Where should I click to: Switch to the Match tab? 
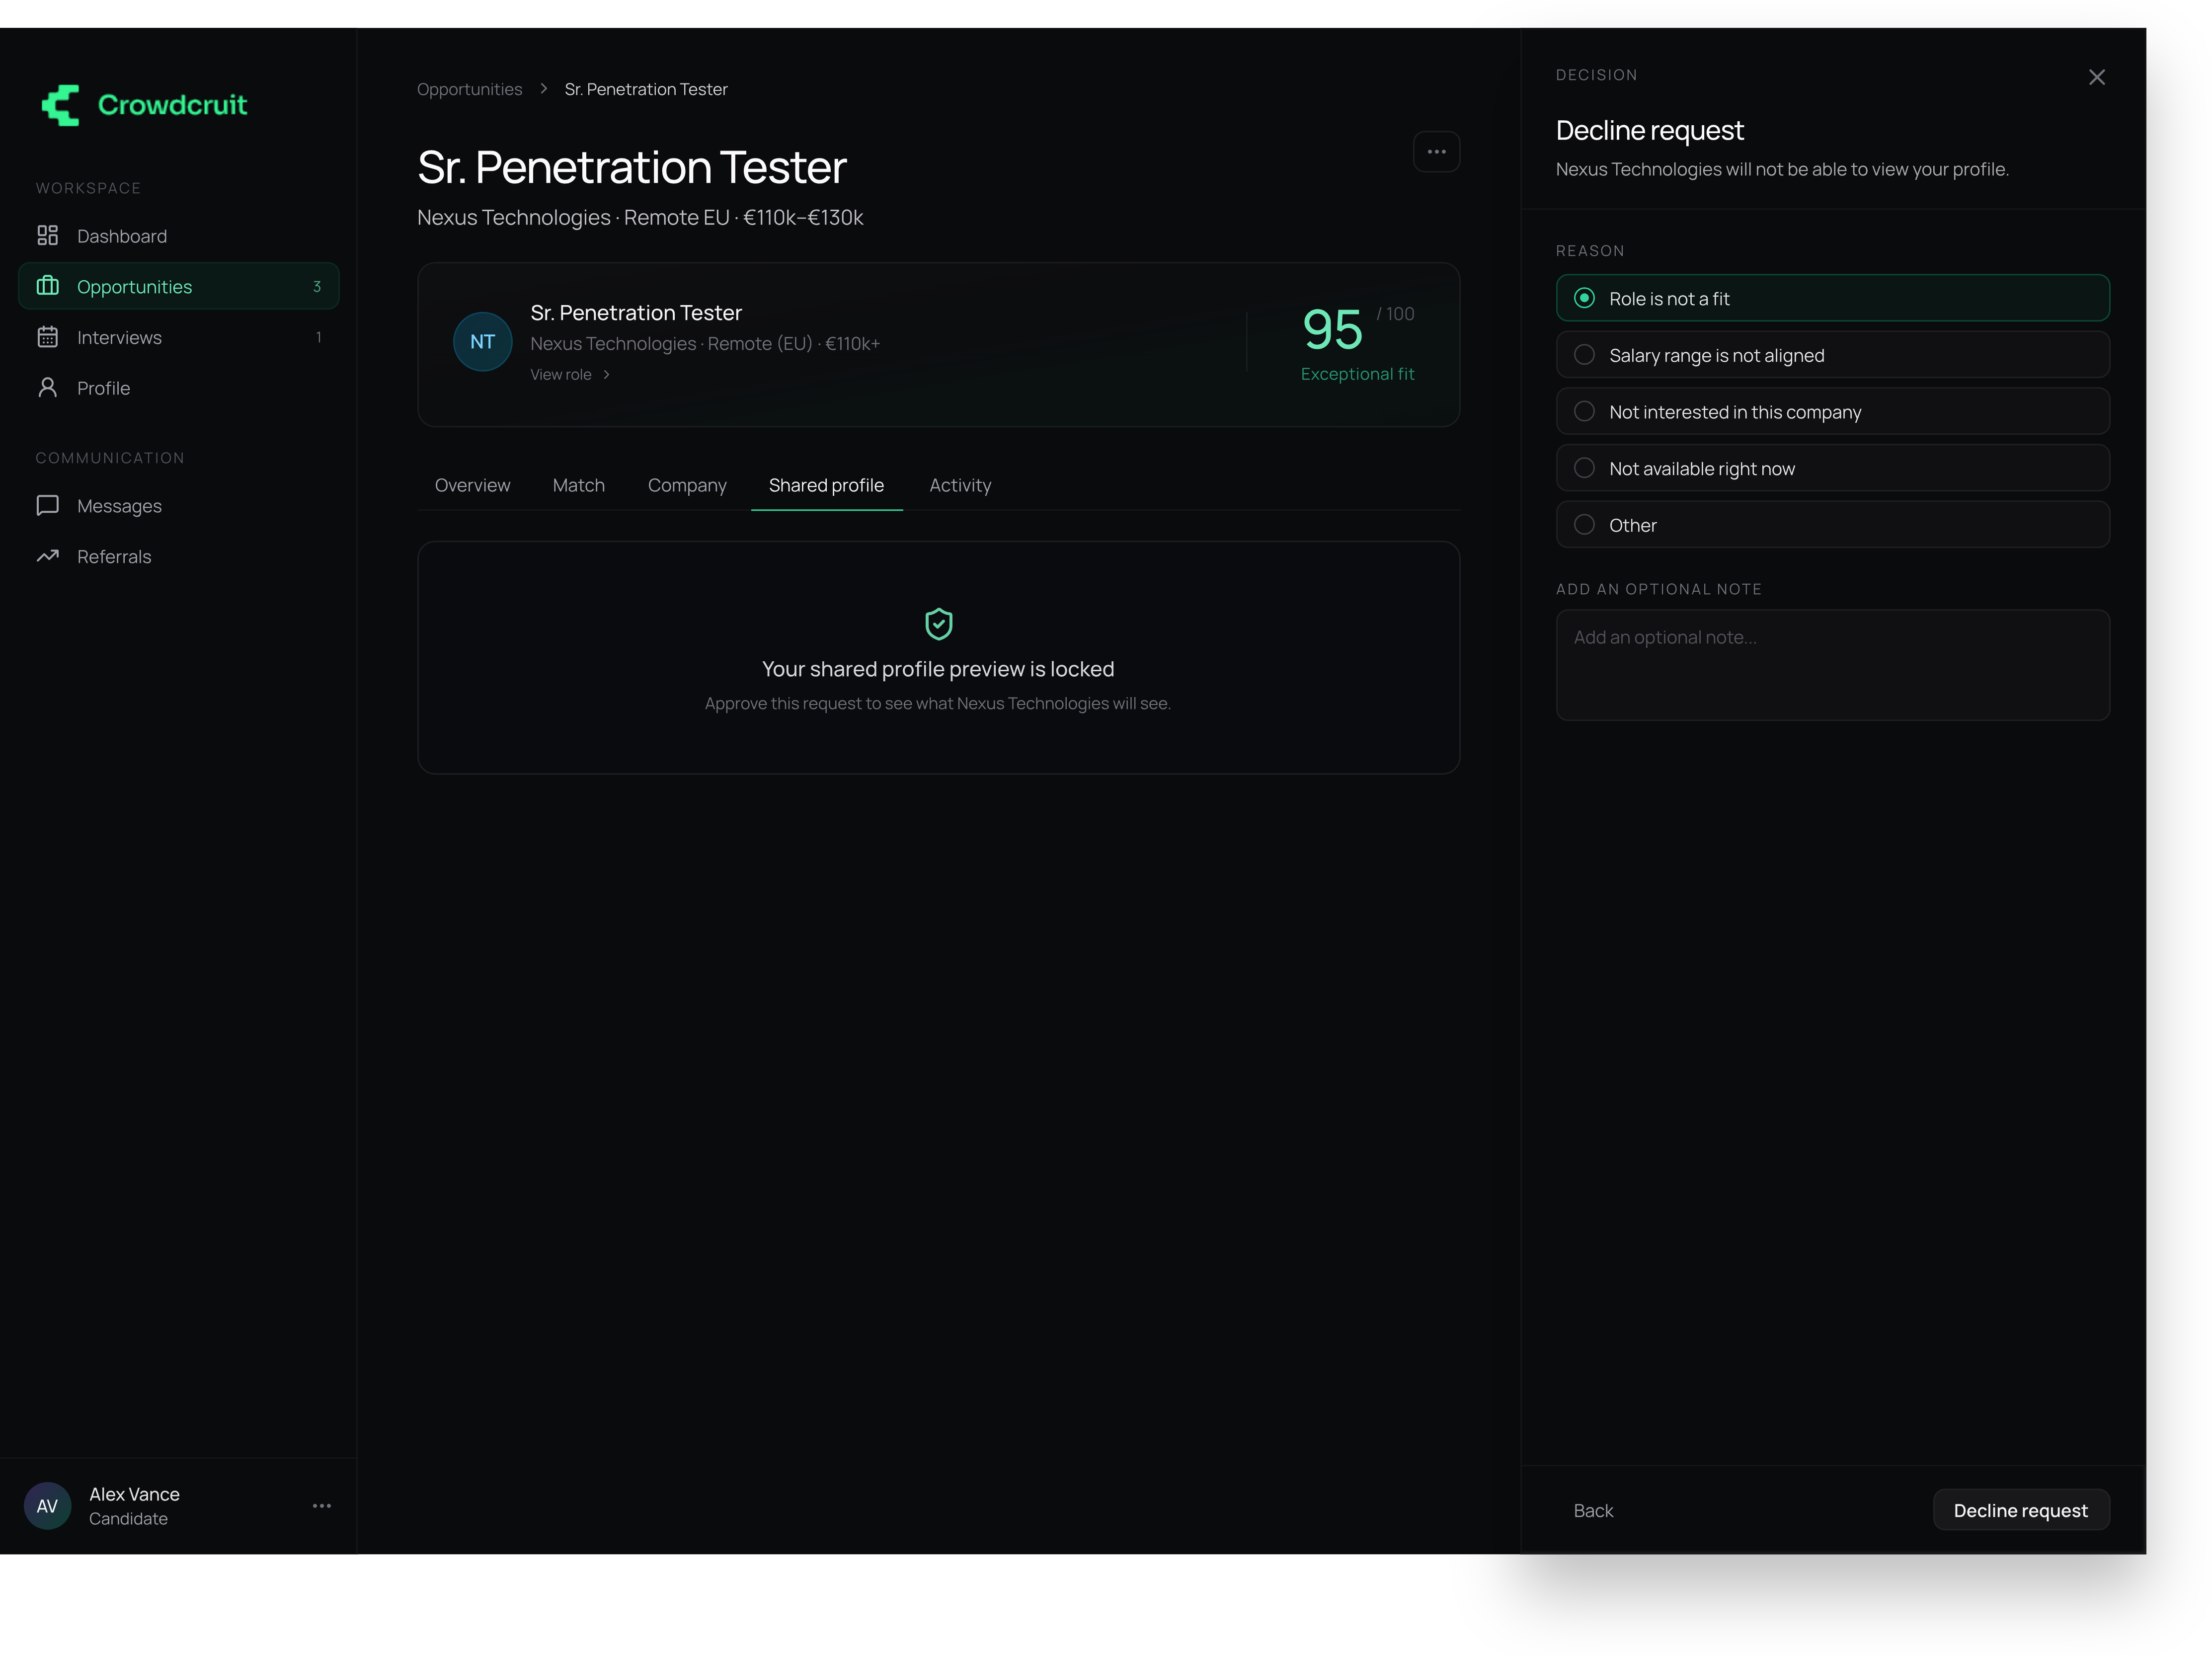coord(578,485)
